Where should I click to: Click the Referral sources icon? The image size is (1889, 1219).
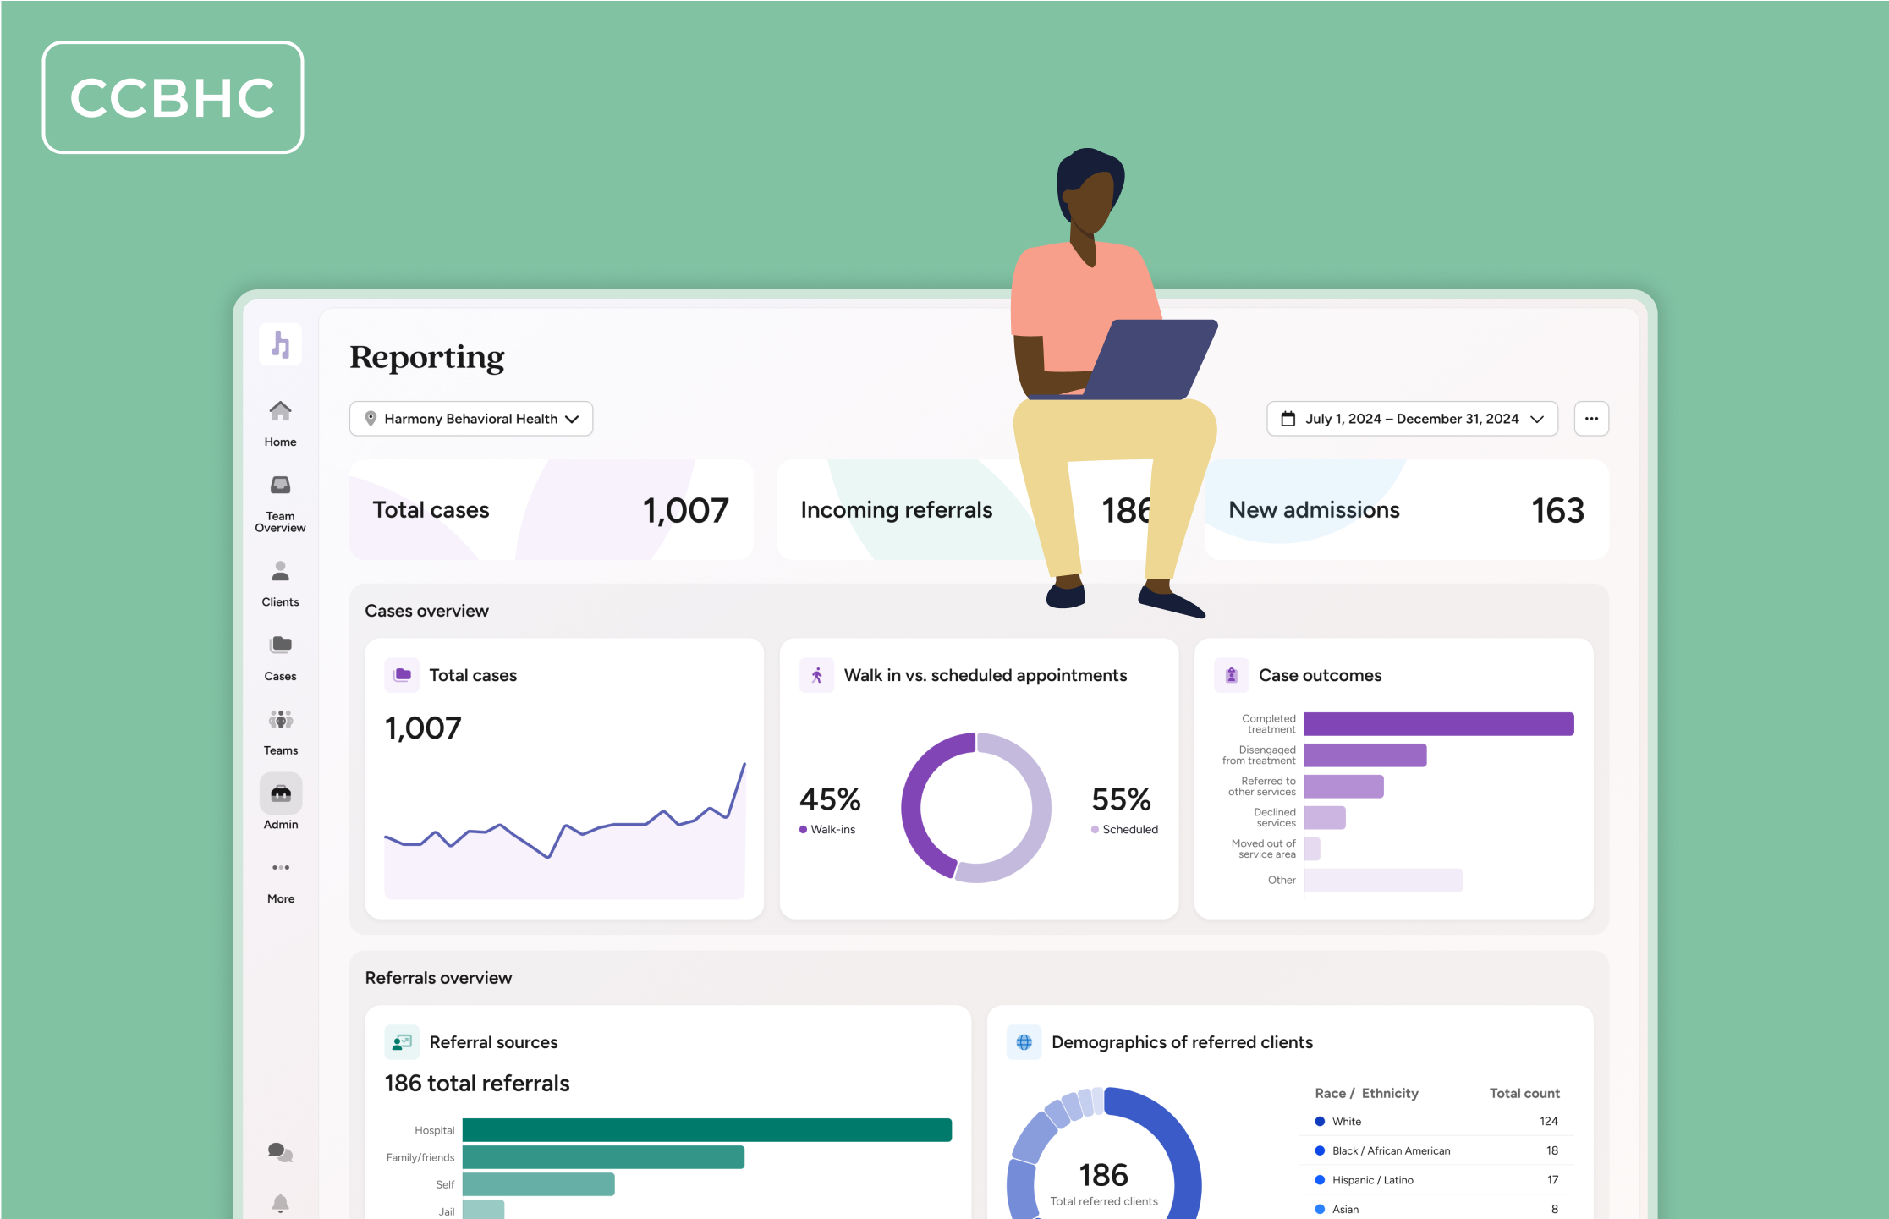402,1042
